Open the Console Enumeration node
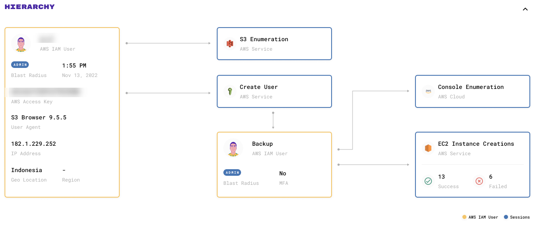This screenshot has width=536, height=226. point(473,91)
